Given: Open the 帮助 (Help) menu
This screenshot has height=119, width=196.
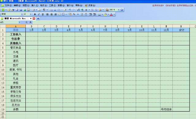Looking at the screenshot, I should tap(79, 6).
